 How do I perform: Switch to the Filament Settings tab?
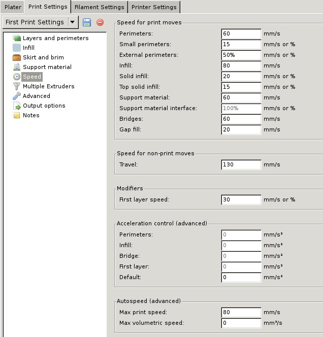[x=99, y=7]
